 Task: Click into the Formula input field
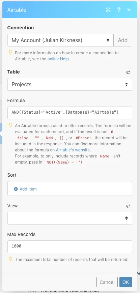coord(70,113)
